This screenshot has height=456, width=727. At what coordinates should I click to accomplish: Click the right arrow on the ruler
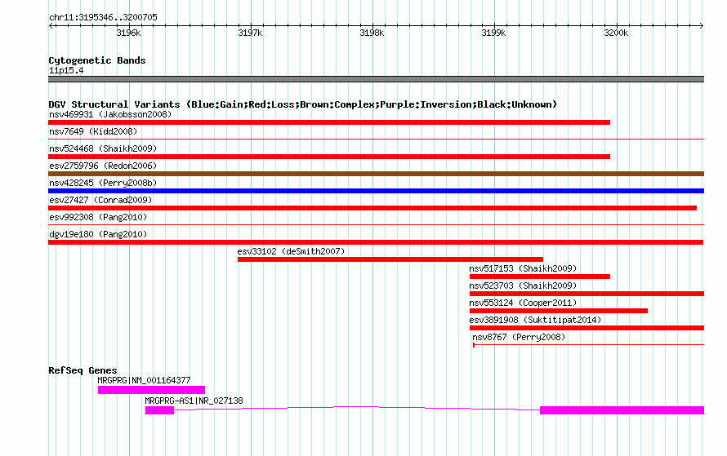pos(702,26)
